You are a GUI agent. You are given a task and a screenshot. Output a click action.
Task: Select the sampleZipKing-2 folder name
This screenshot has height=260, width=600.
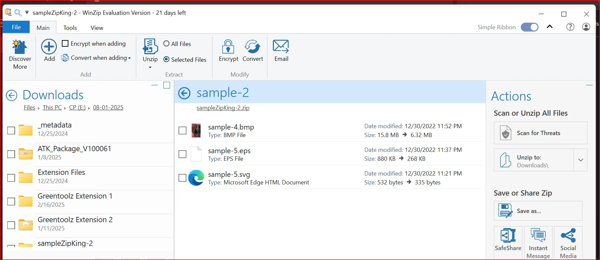[x=65, y=243]
